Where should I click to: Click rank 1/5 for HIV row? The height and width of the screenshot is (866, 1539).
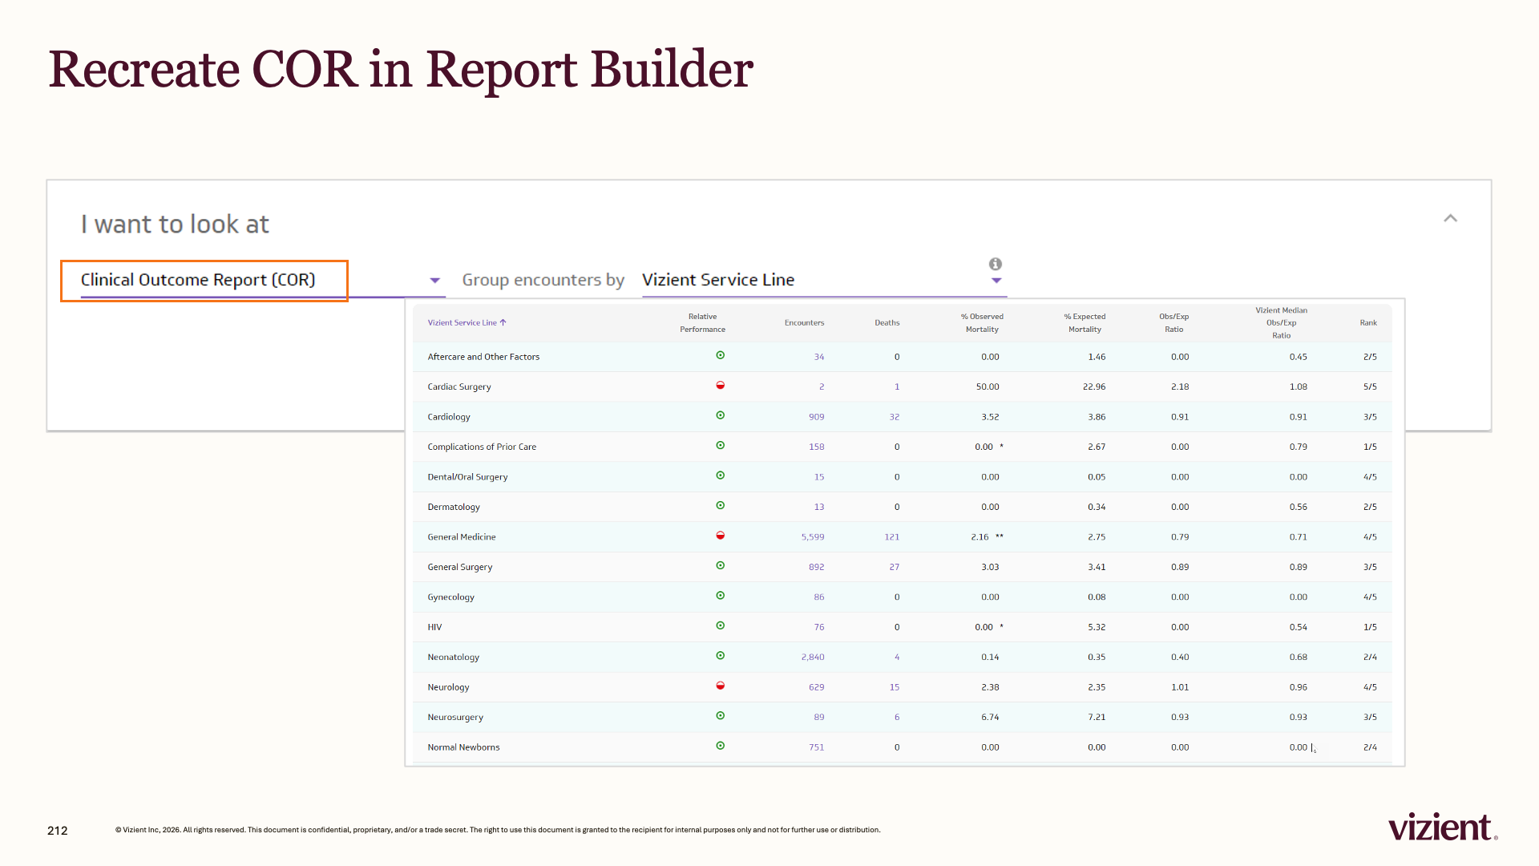point(1370,627)
